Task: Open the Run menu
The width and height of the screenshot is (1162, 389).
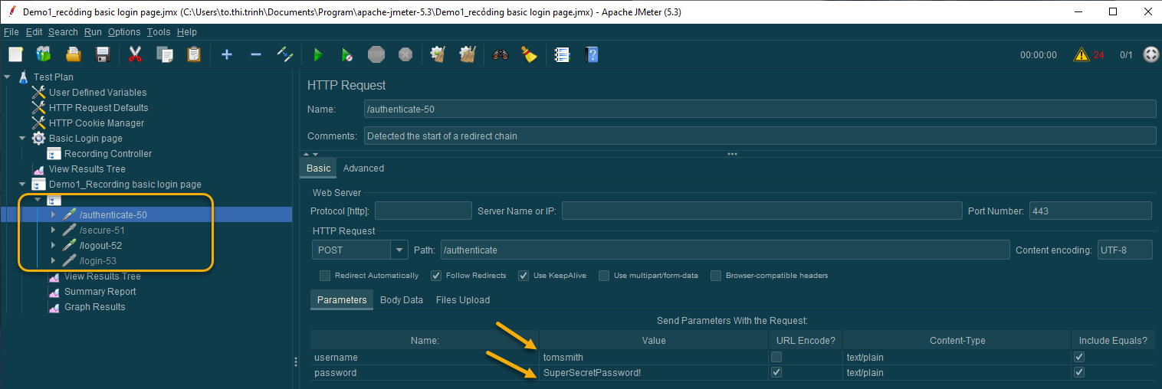Action: point(93,32)
